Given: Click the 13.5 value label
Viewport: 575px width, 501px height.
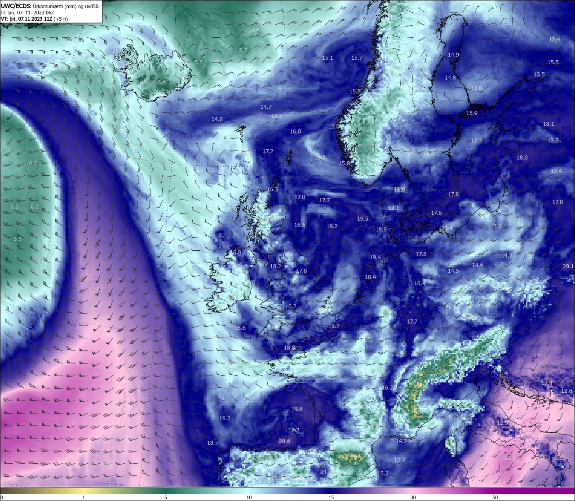Looking at the screenshot, I should coord(539,75).
